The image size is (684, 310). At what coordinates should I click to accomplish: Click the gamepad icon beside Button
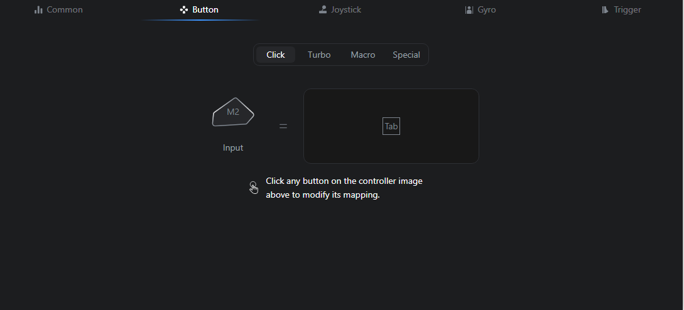(184, 9)
